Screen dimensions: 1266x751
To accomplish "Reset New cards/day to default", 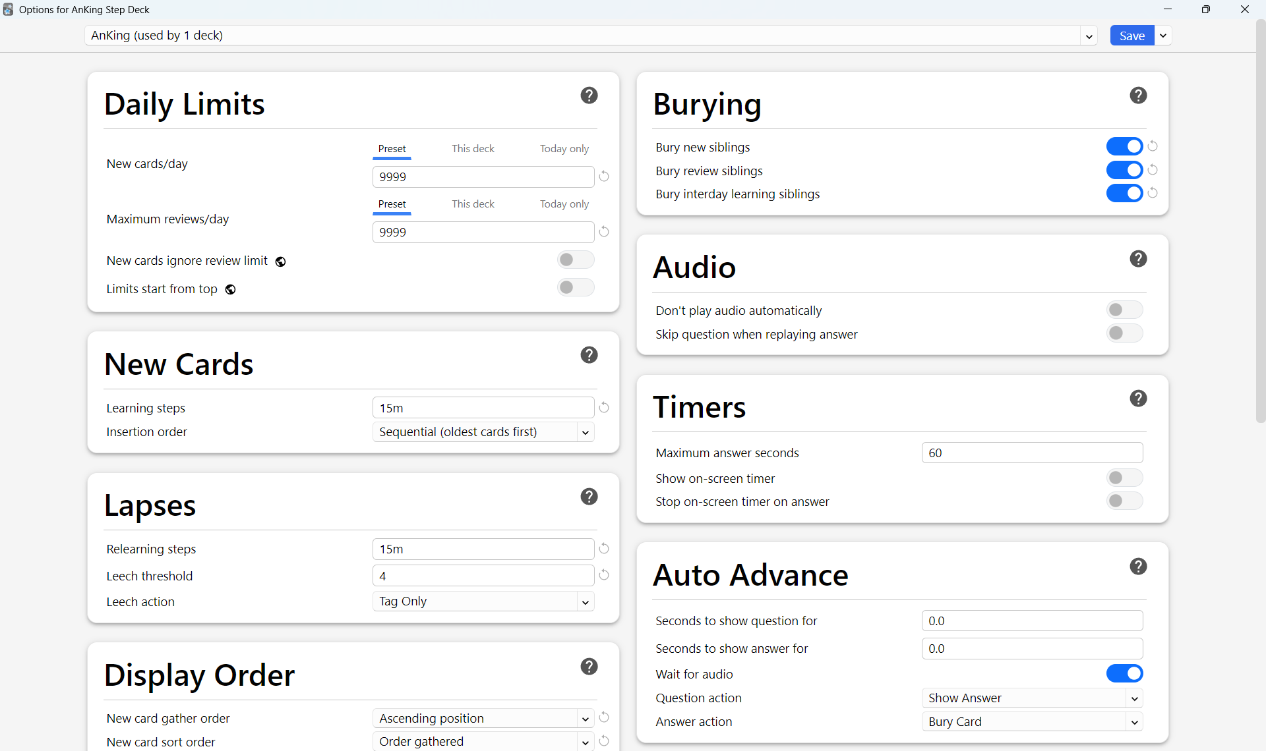I will [604, 177].
